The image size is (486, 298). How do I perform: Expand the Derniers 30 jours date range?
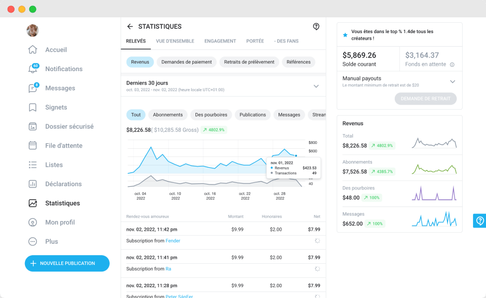point(316,86)
